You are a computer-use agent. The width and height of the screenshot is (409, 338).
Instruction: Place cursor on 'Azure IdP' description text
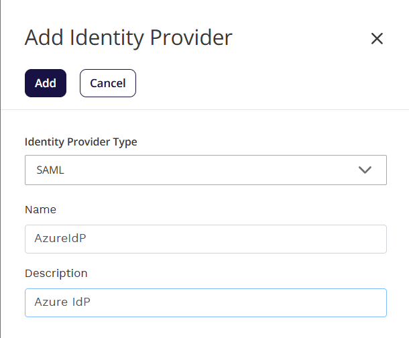pyautogui.click(x=62, y=302)
